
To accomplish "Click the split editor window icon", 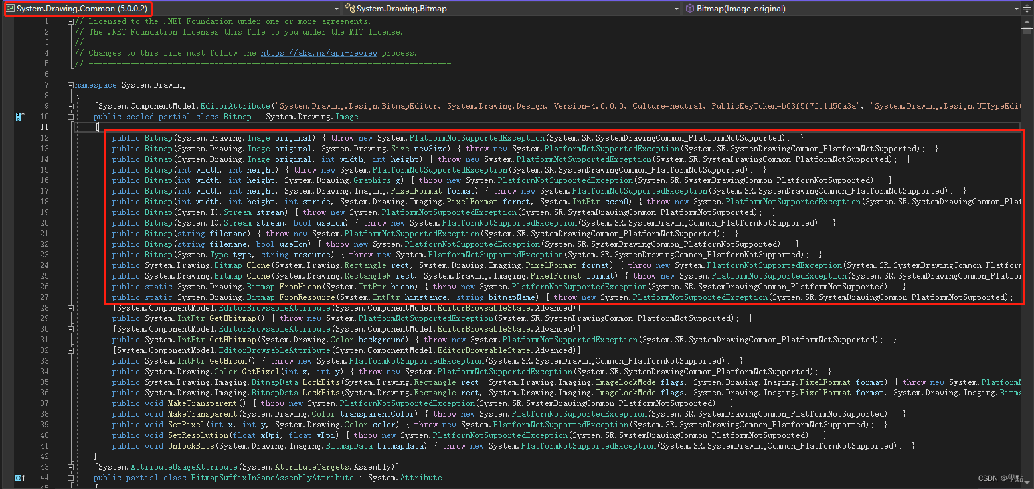I will click(x=1027, y=9).
